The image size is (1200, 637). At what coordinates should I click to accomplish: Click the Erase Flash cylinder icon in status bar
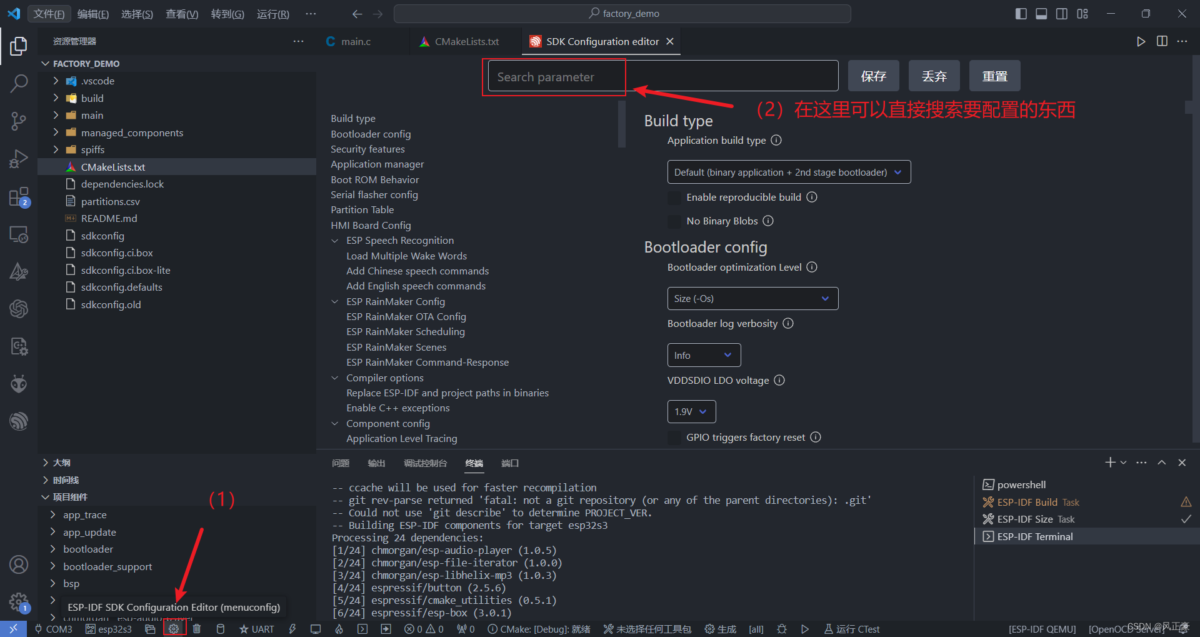pyautogui.click(x=220, y=628)
